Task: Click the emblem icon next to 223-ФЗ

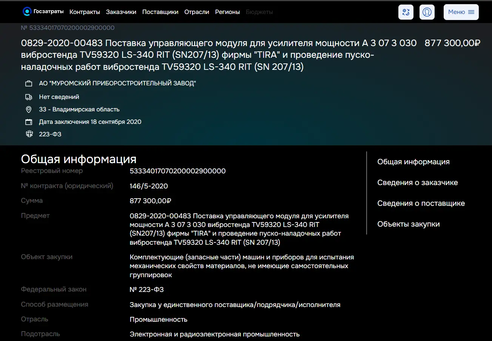Action: pos(29,134)
